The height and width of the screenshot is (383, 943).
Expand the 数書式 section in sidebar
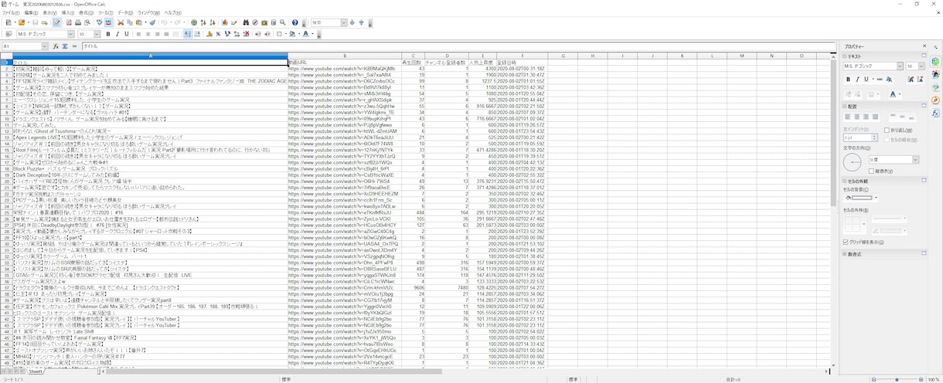[844, 253]
